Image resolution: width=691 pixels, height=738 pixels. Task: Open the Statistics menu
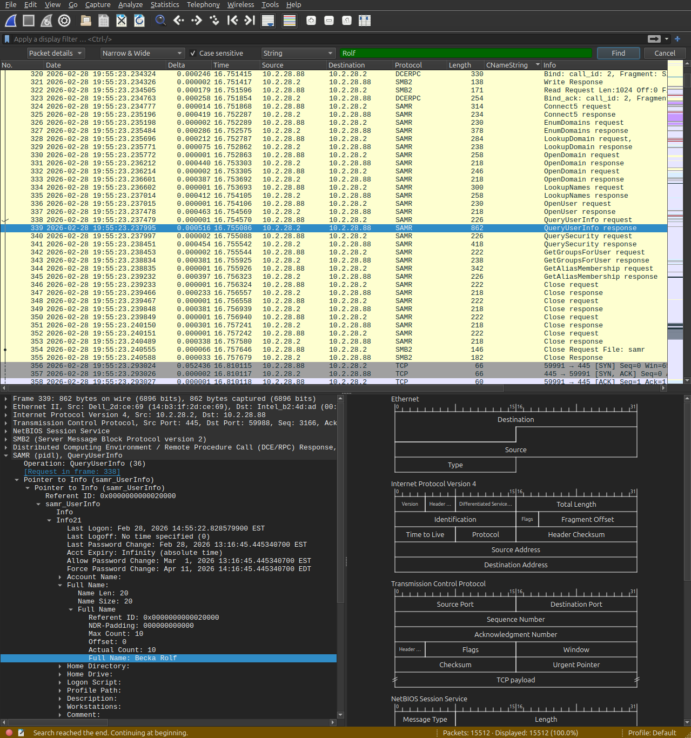(x=164, y=5)
